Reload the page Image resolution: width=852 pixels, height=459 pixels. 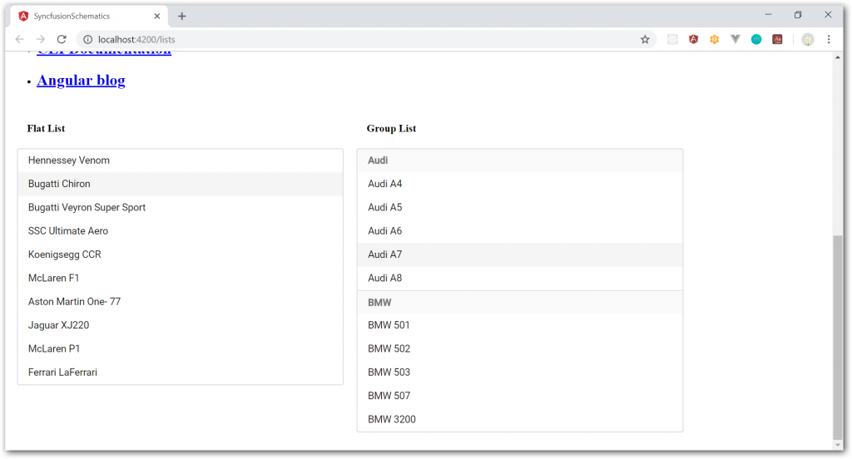(x=62, y=39)
